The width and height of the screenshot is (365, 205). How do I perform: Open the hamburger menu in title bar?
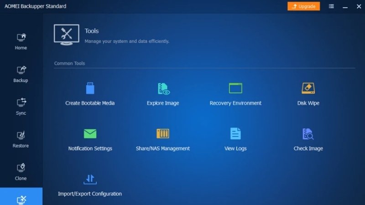[331, 6]
